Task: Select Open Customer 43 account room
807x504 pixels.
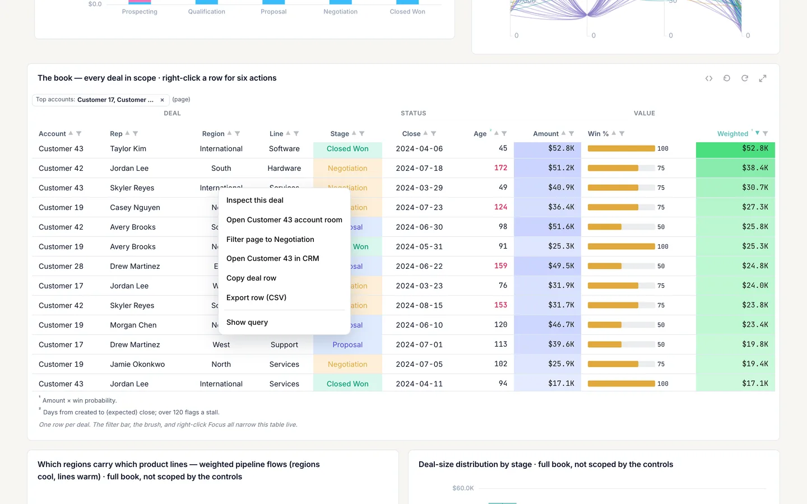Action: [284, 220]
